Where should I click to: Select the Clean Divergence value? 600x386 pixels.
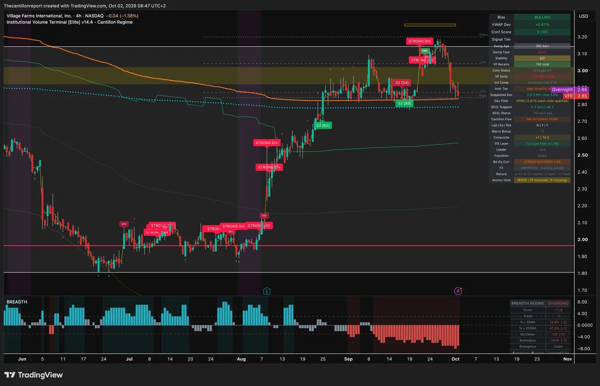(558, 347)
